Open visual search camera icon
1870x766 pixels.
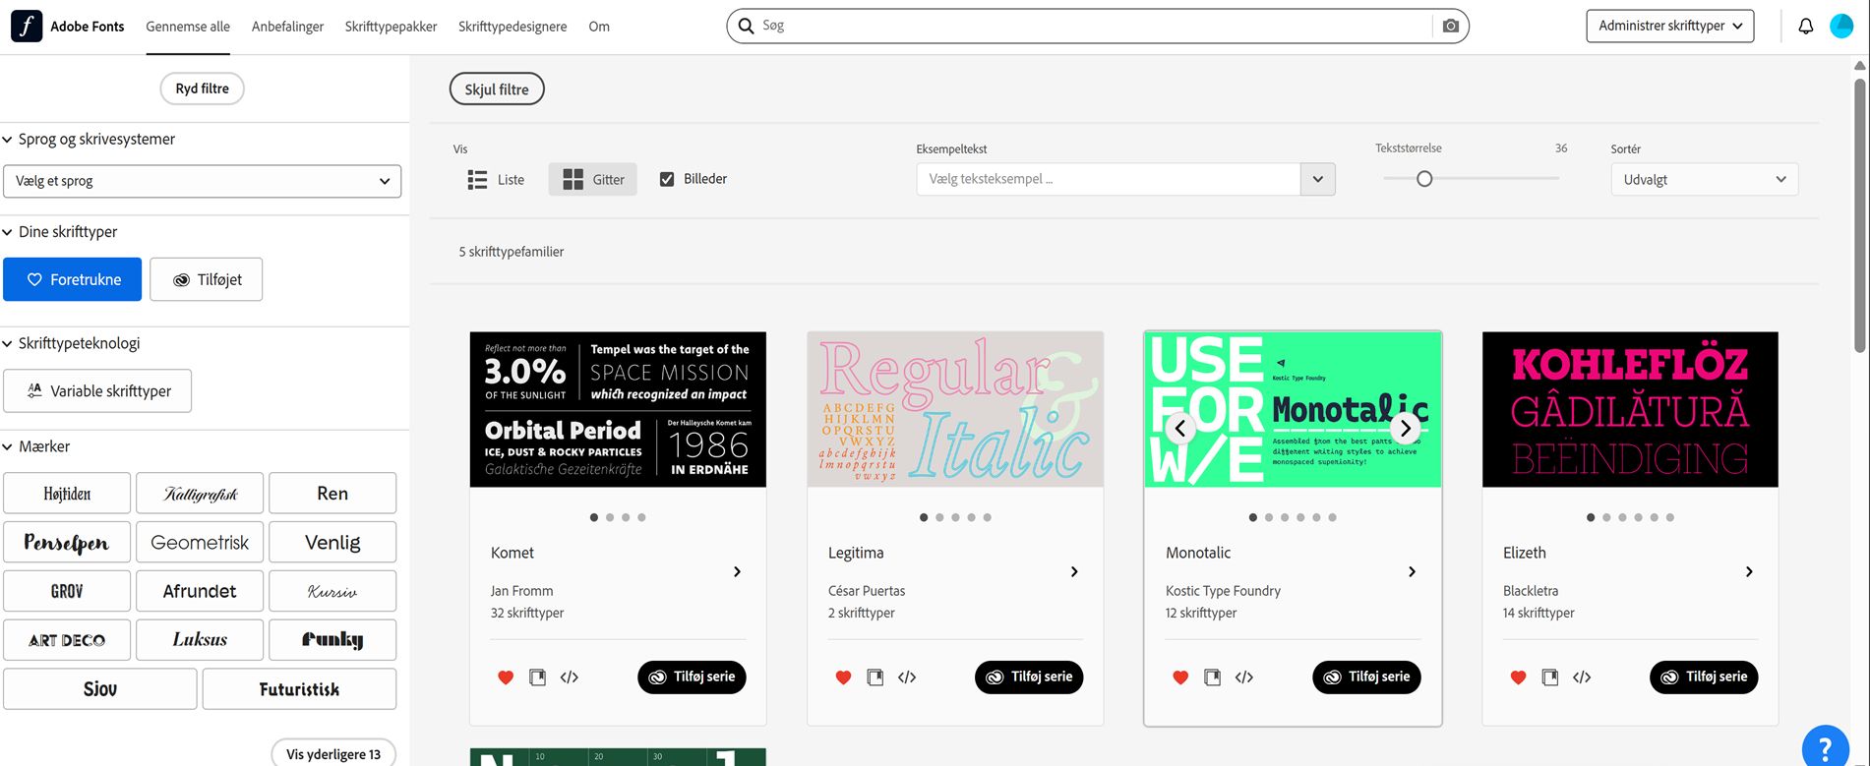(1450, 27)
